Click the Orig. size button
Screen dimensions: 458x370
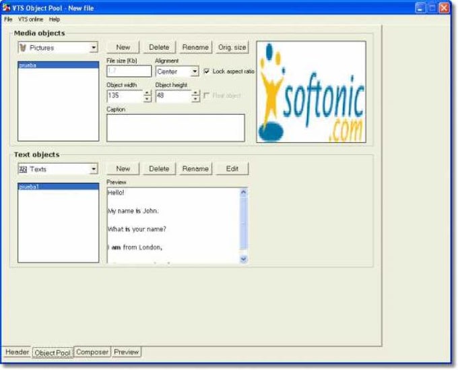232,47
